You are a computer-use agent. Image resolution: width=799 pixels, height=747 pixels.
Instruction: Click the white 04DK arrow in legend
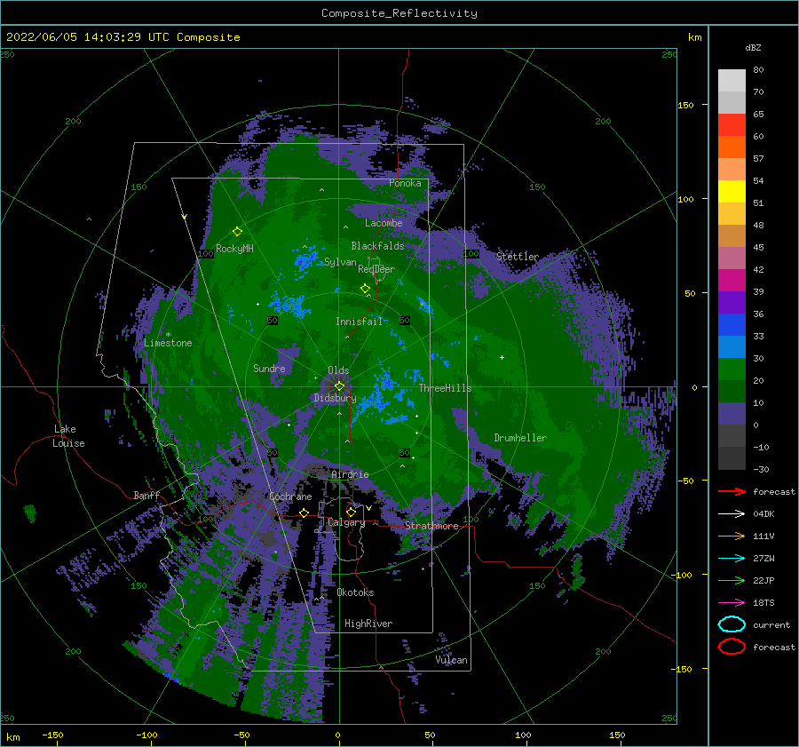point(732,514)
